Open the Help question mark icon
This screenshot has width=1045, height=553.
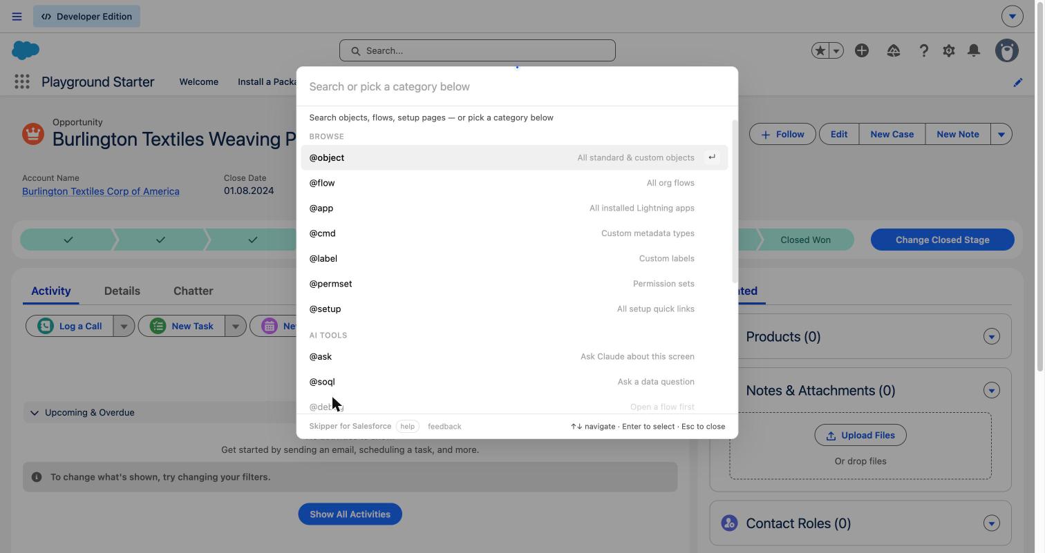pos(923,50)
